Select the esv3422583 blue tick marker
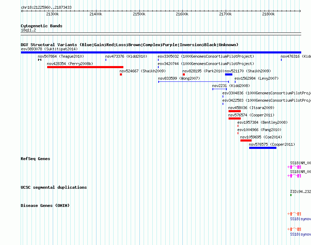Viewport: 311px width, 245px height. pyautogui.click(x=223, y=104)
